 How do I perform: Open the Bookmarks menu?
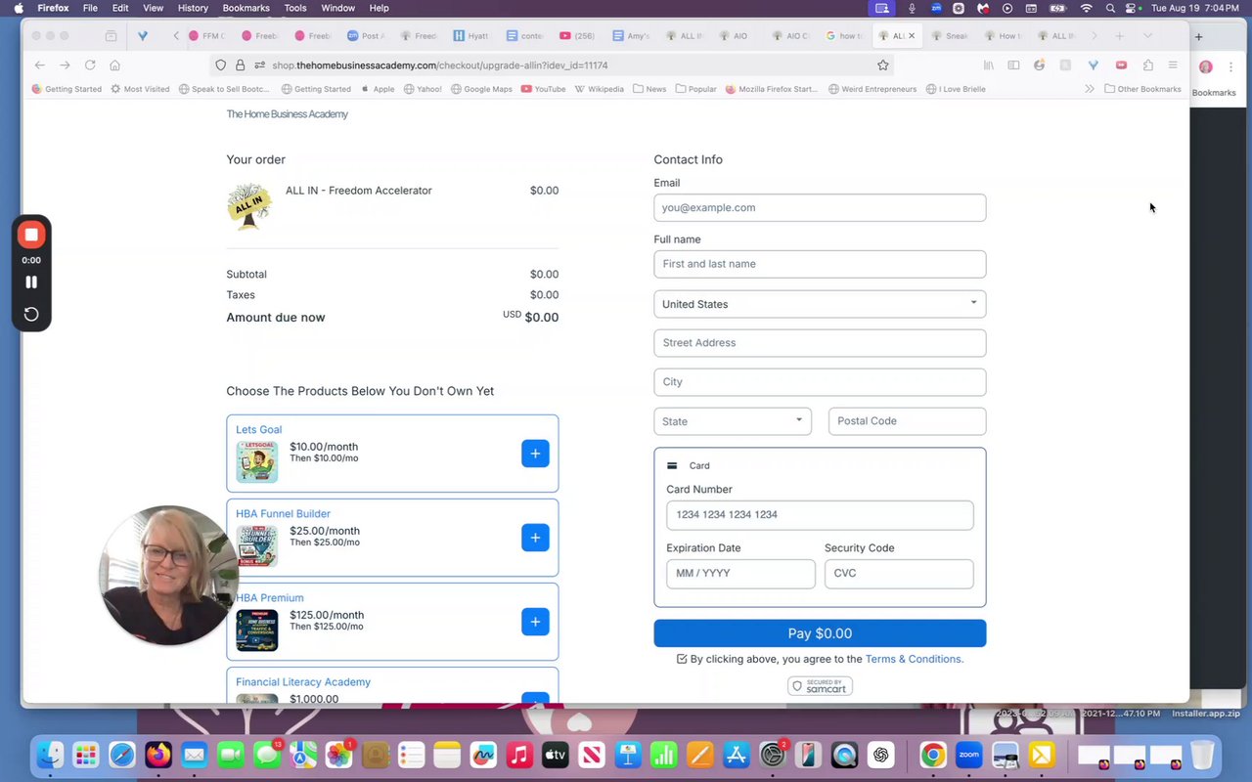[x=246, y=8]
